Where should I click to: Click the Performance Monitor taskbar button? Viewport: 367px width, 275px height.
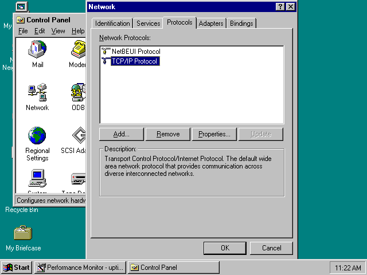point(80,268)
